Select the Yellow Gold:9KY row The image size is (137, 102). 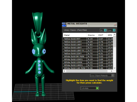tap(88, 39)
